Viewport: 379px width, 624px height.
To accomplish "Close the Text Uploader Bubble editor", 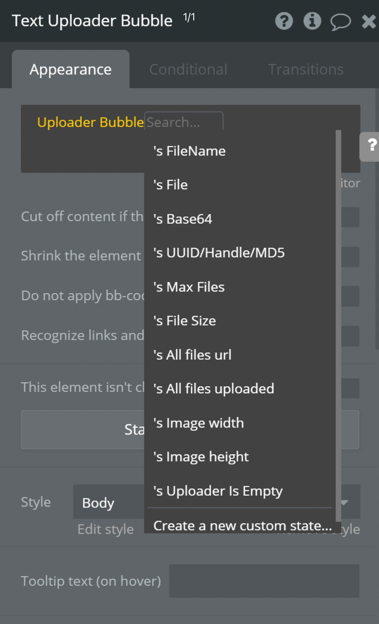I will tap(368, 21).
